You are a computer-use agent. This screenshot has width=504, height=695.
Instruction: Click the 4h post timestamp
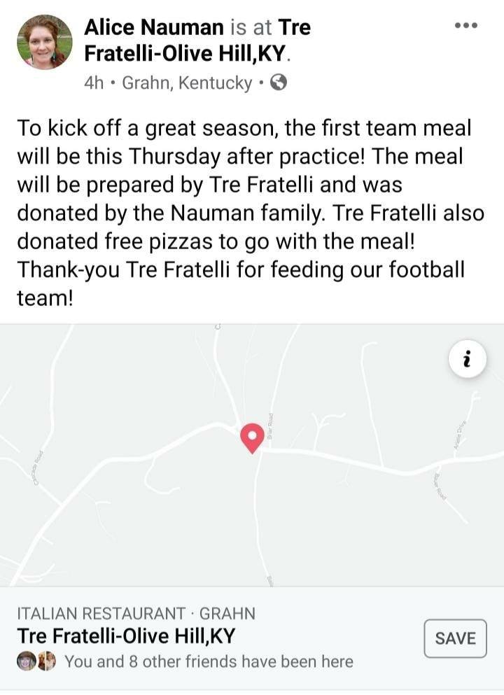tap(94, 83)
